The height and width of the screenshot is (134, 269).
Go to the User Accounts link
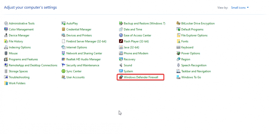pos(76,77)
